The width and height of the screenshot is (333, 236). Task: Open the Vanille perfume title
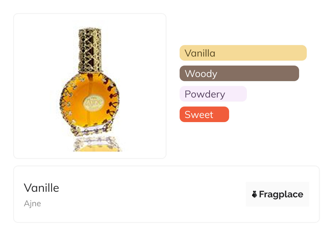point(42,188)
